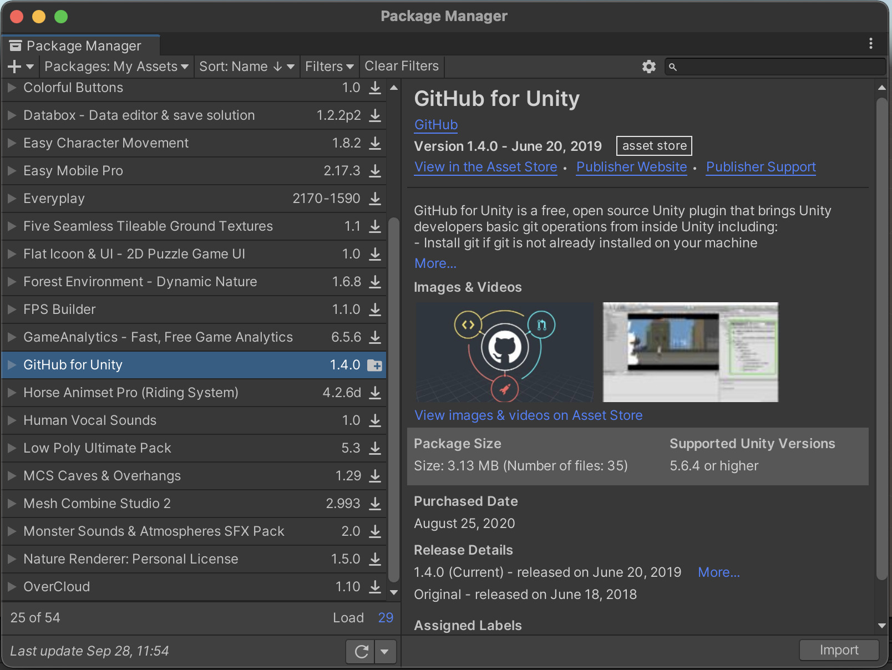
Task: Select GameAnalytics - Fast, Free Game Analytics row
Action: pyautogui.click(x=194, y=337)
